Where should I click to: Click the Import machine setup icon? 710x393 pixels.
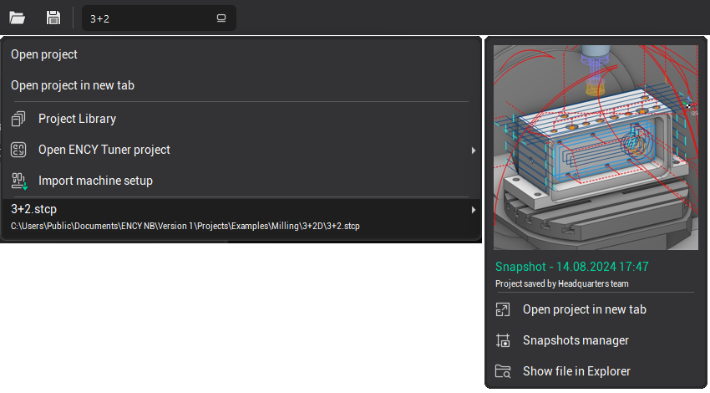pyautogui.click(x=19, y=181)
